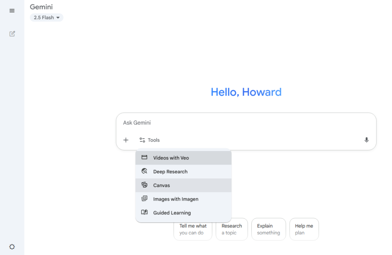Select the Guided Learning book icon
The image size is (392, 255).
(144, 213)
